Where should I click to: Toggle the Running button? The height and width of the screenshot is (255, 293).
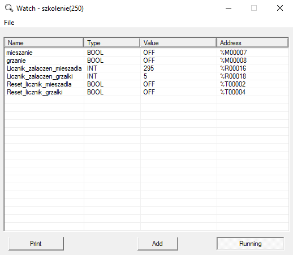[x=250, y=244]
